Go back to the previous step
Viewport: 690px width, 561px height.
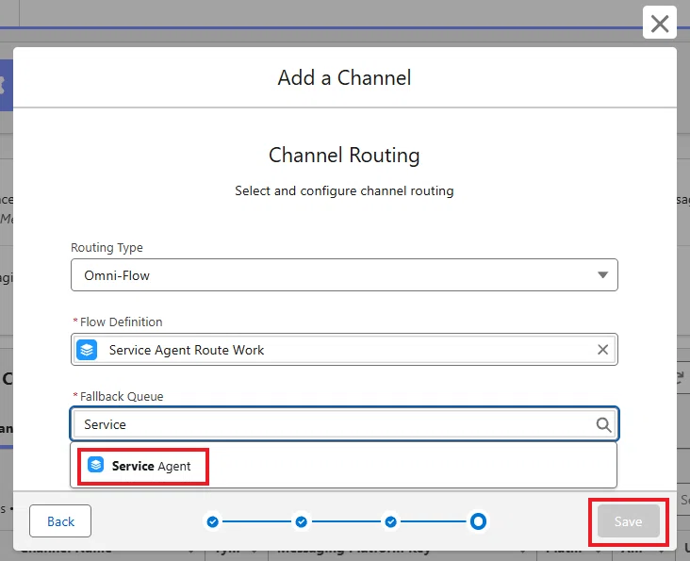(x=60, y=521)
